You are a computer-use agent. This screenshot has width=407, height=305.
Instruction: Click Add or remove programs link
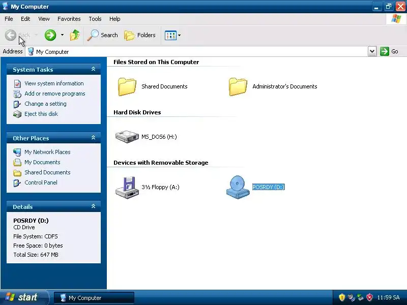click(x=55, y=94)
